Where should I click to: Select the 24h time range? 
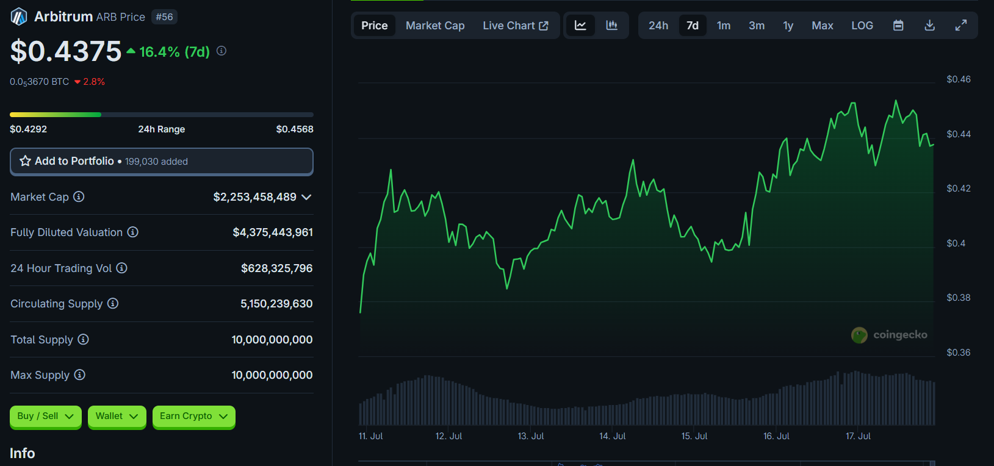tap(658, 26)
